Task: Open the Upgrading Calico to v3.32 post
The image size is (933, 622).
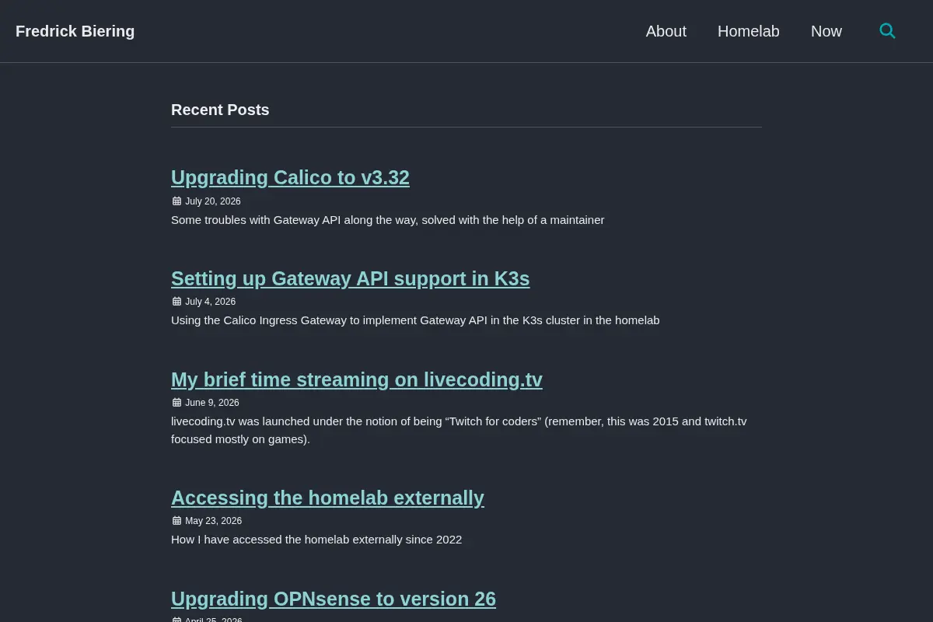Action: [x=290, y=178]
